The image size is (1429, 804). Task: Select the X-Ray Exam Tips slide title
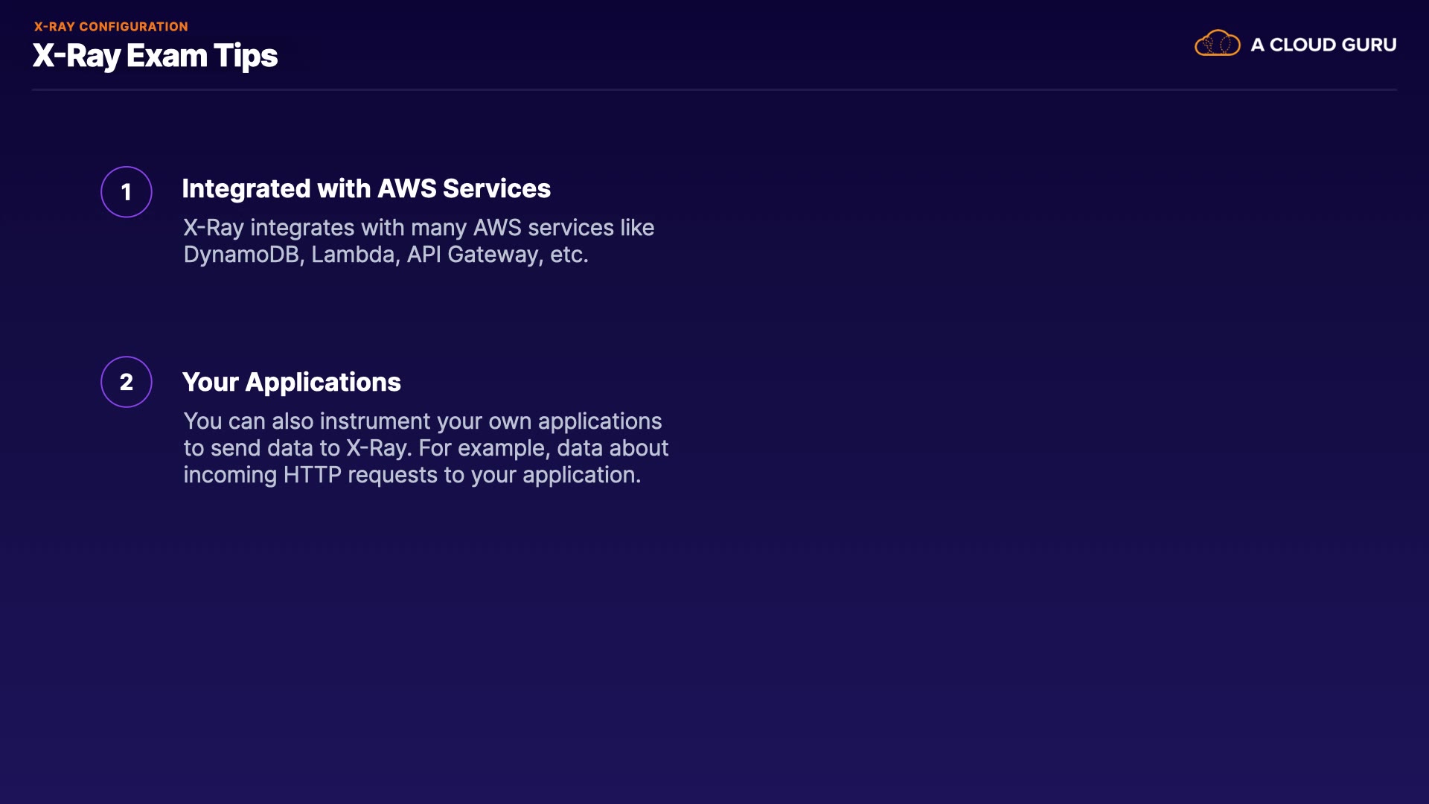tap(155, 56)
